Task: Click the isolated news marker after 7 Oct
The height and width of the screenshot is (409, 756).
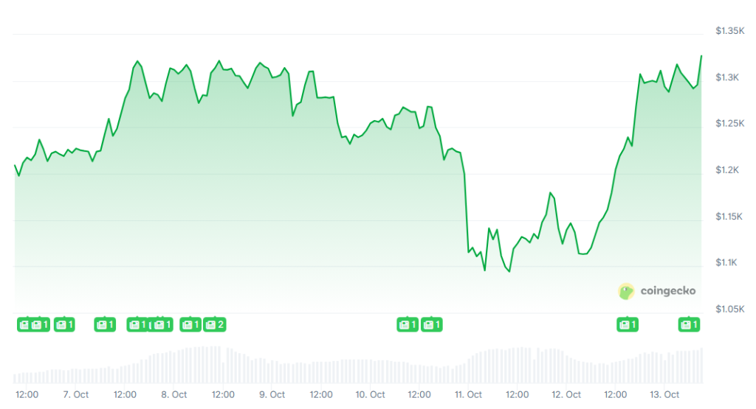Action: [105, 324]
